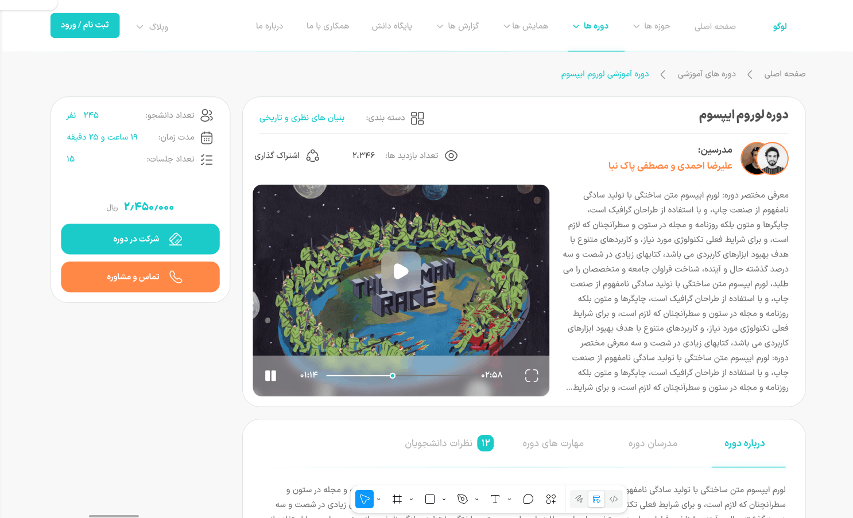Select the Text tool
The image size is (853, 518).
495,499
